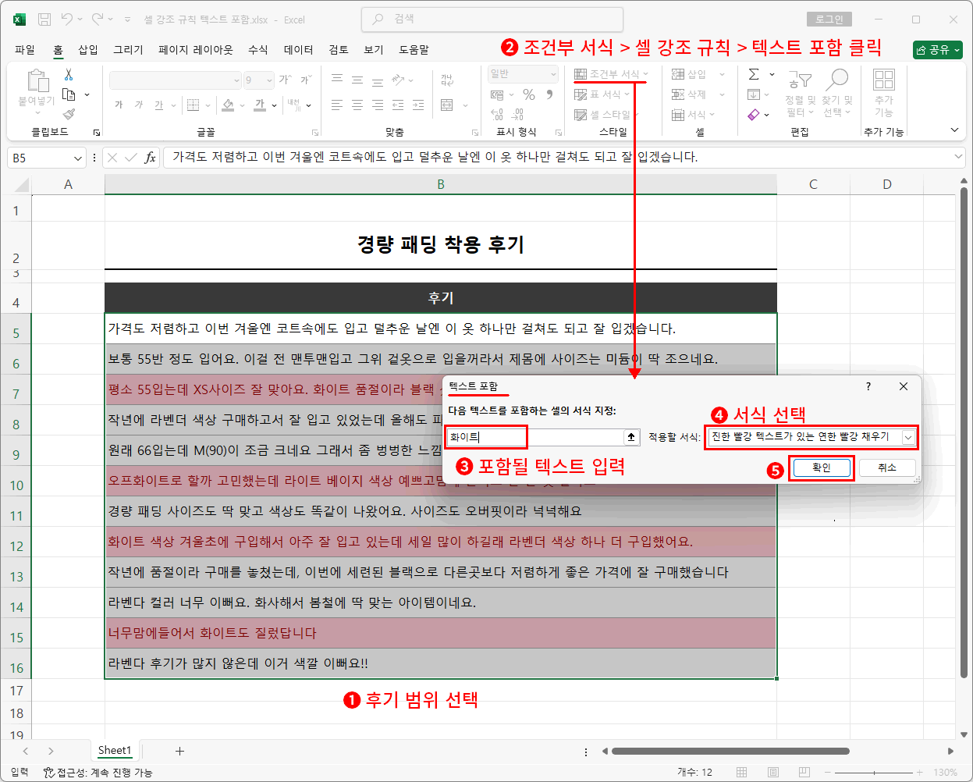Click the wrap text icon
Screen dimensions: 973x782
point(447,80)
